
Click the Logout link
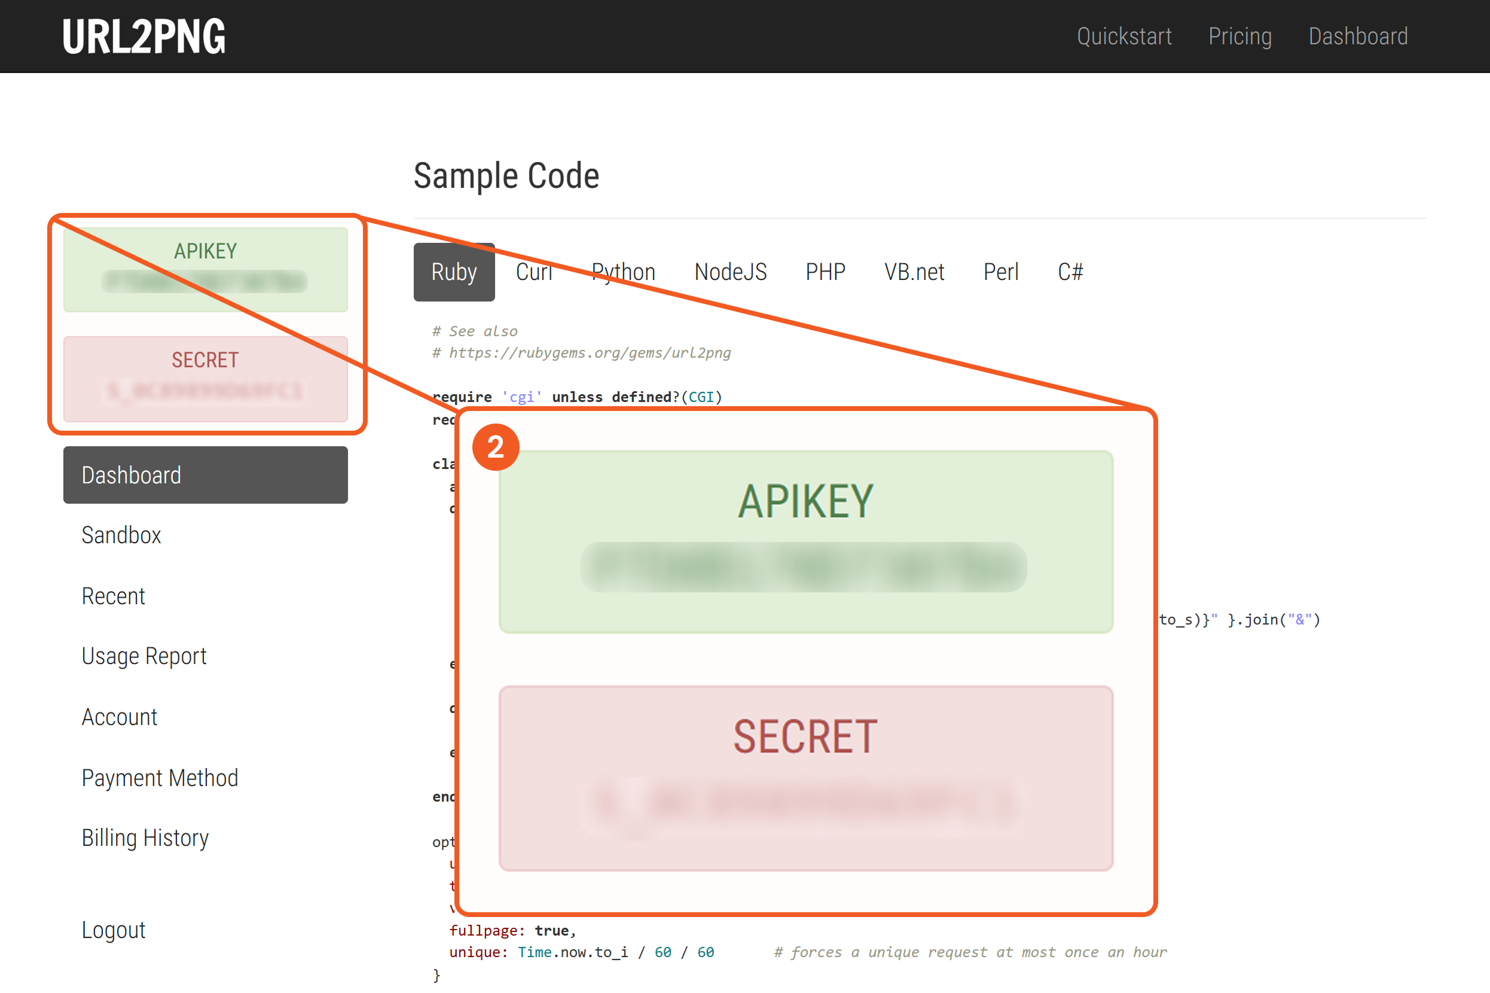pos(113,930)
